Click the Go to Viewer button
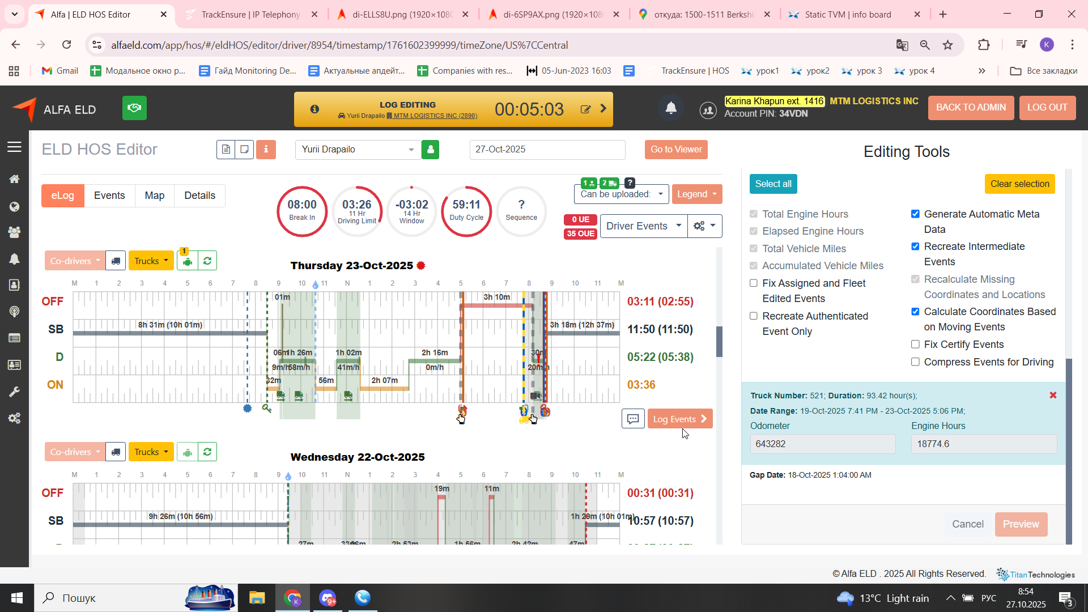Viewport: 1088px width, 612px height. (x=676, y=150)
